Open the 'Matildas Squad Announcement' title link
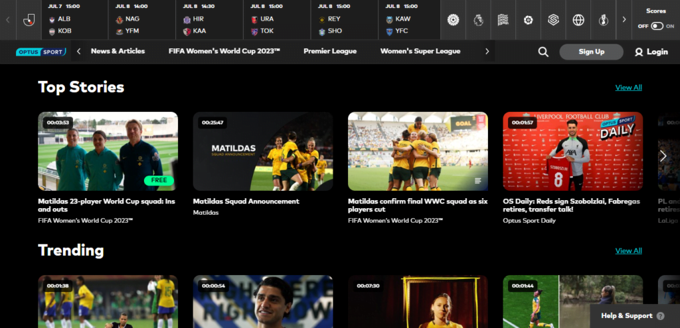Screen dimensions: 680x328 (246, 201)
